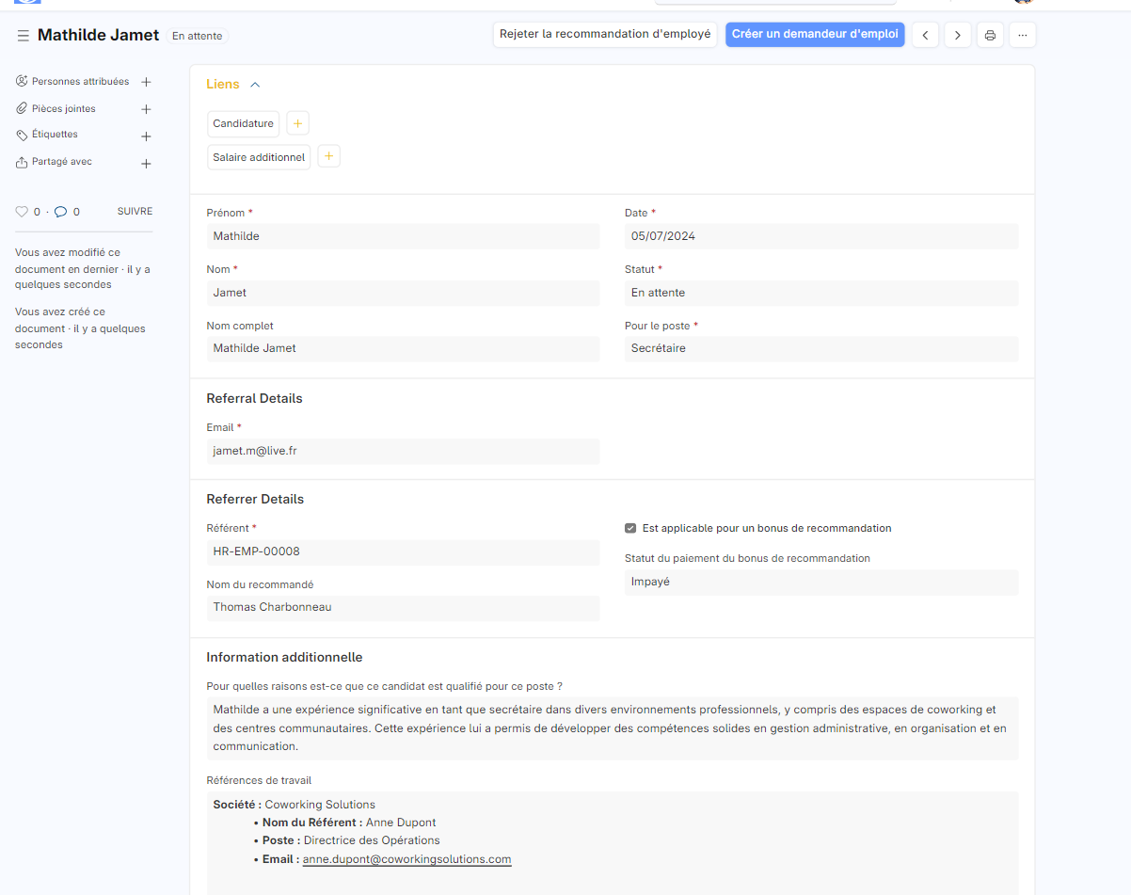Image resolution: width=1131 pixels, height=895 pixels.
Task: Add a person via Personnes attribuées plus icon
Action: pyautogui.click(x=146, y=82)
